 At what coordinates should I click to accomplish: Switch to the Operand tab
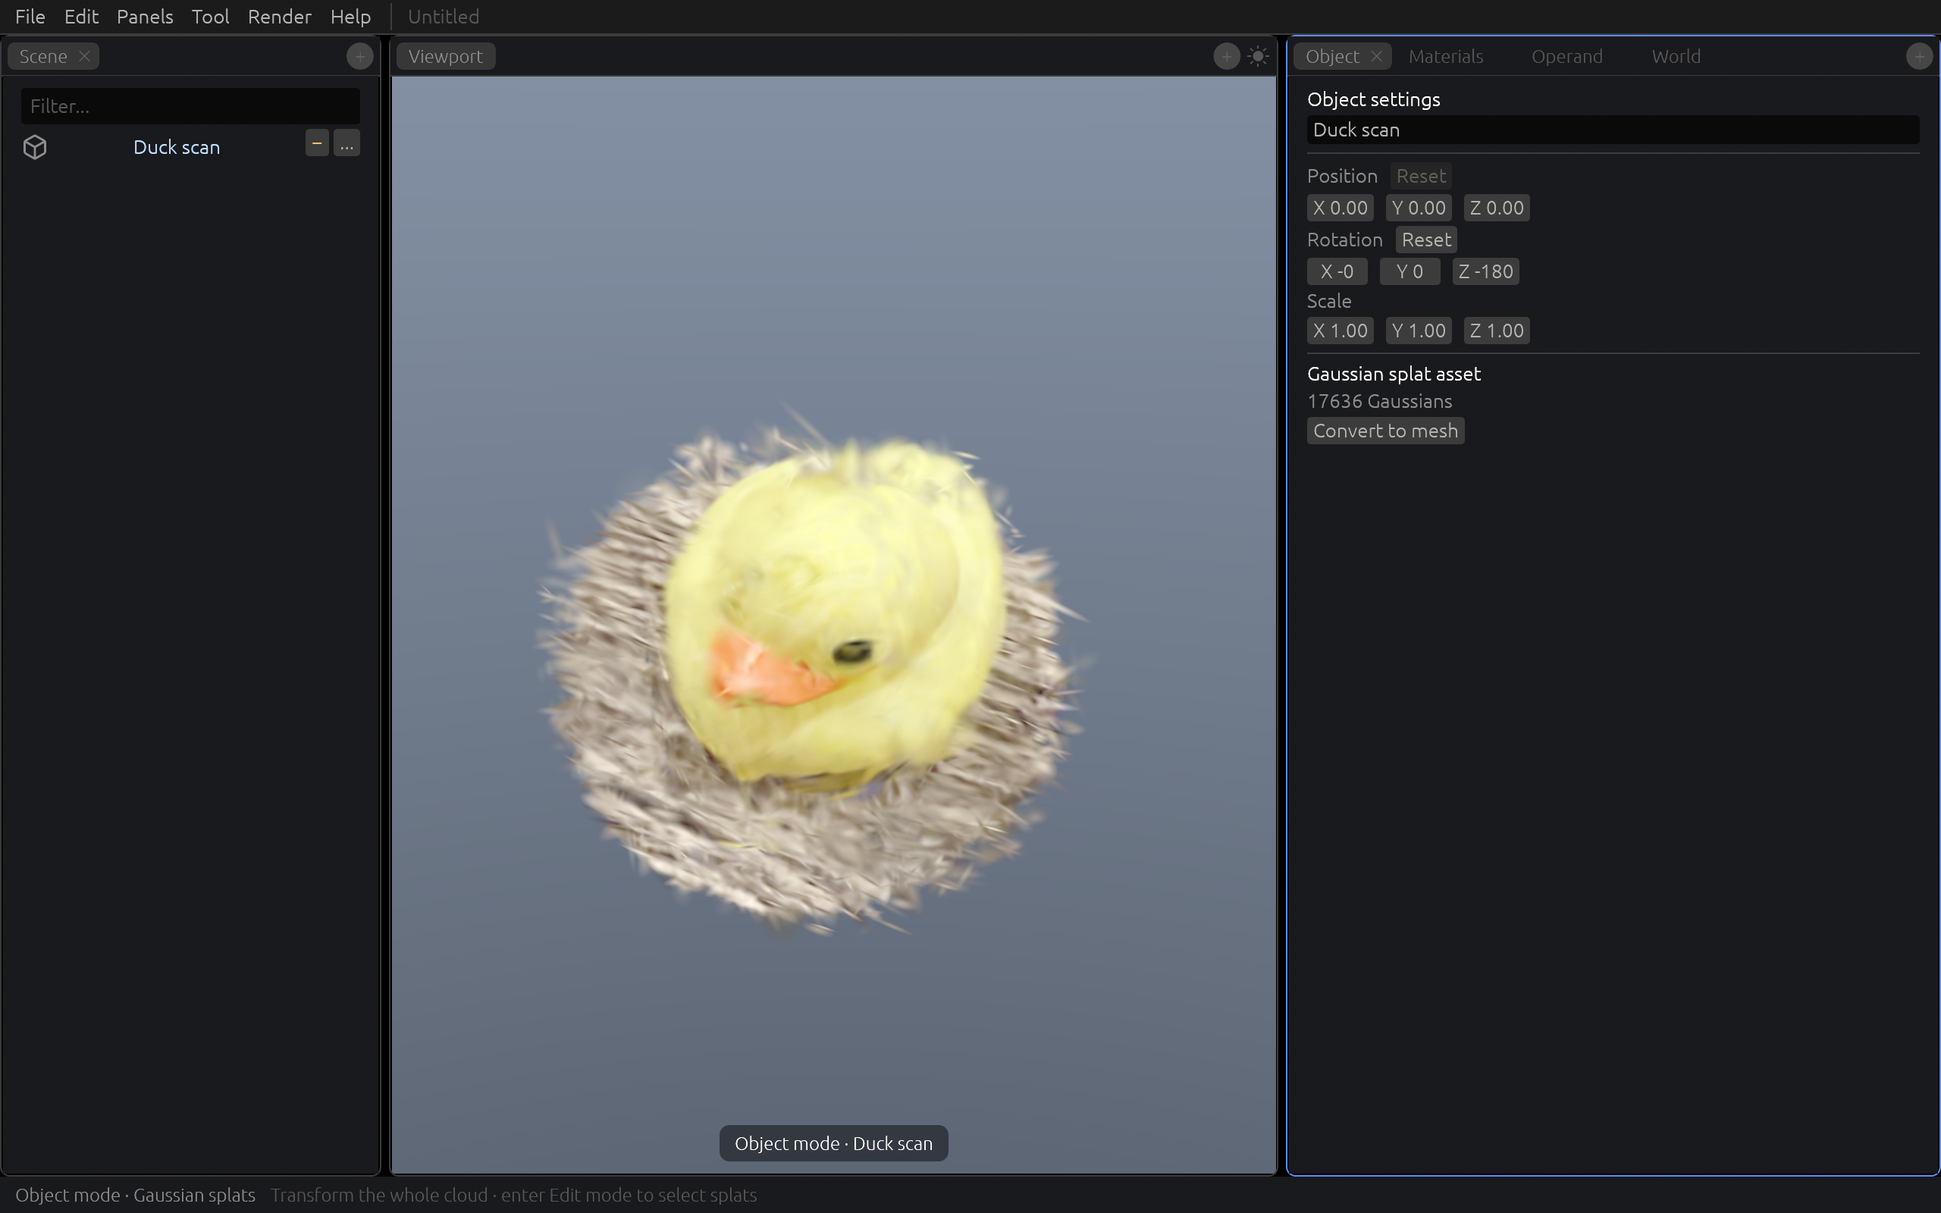pos(1567,56)
